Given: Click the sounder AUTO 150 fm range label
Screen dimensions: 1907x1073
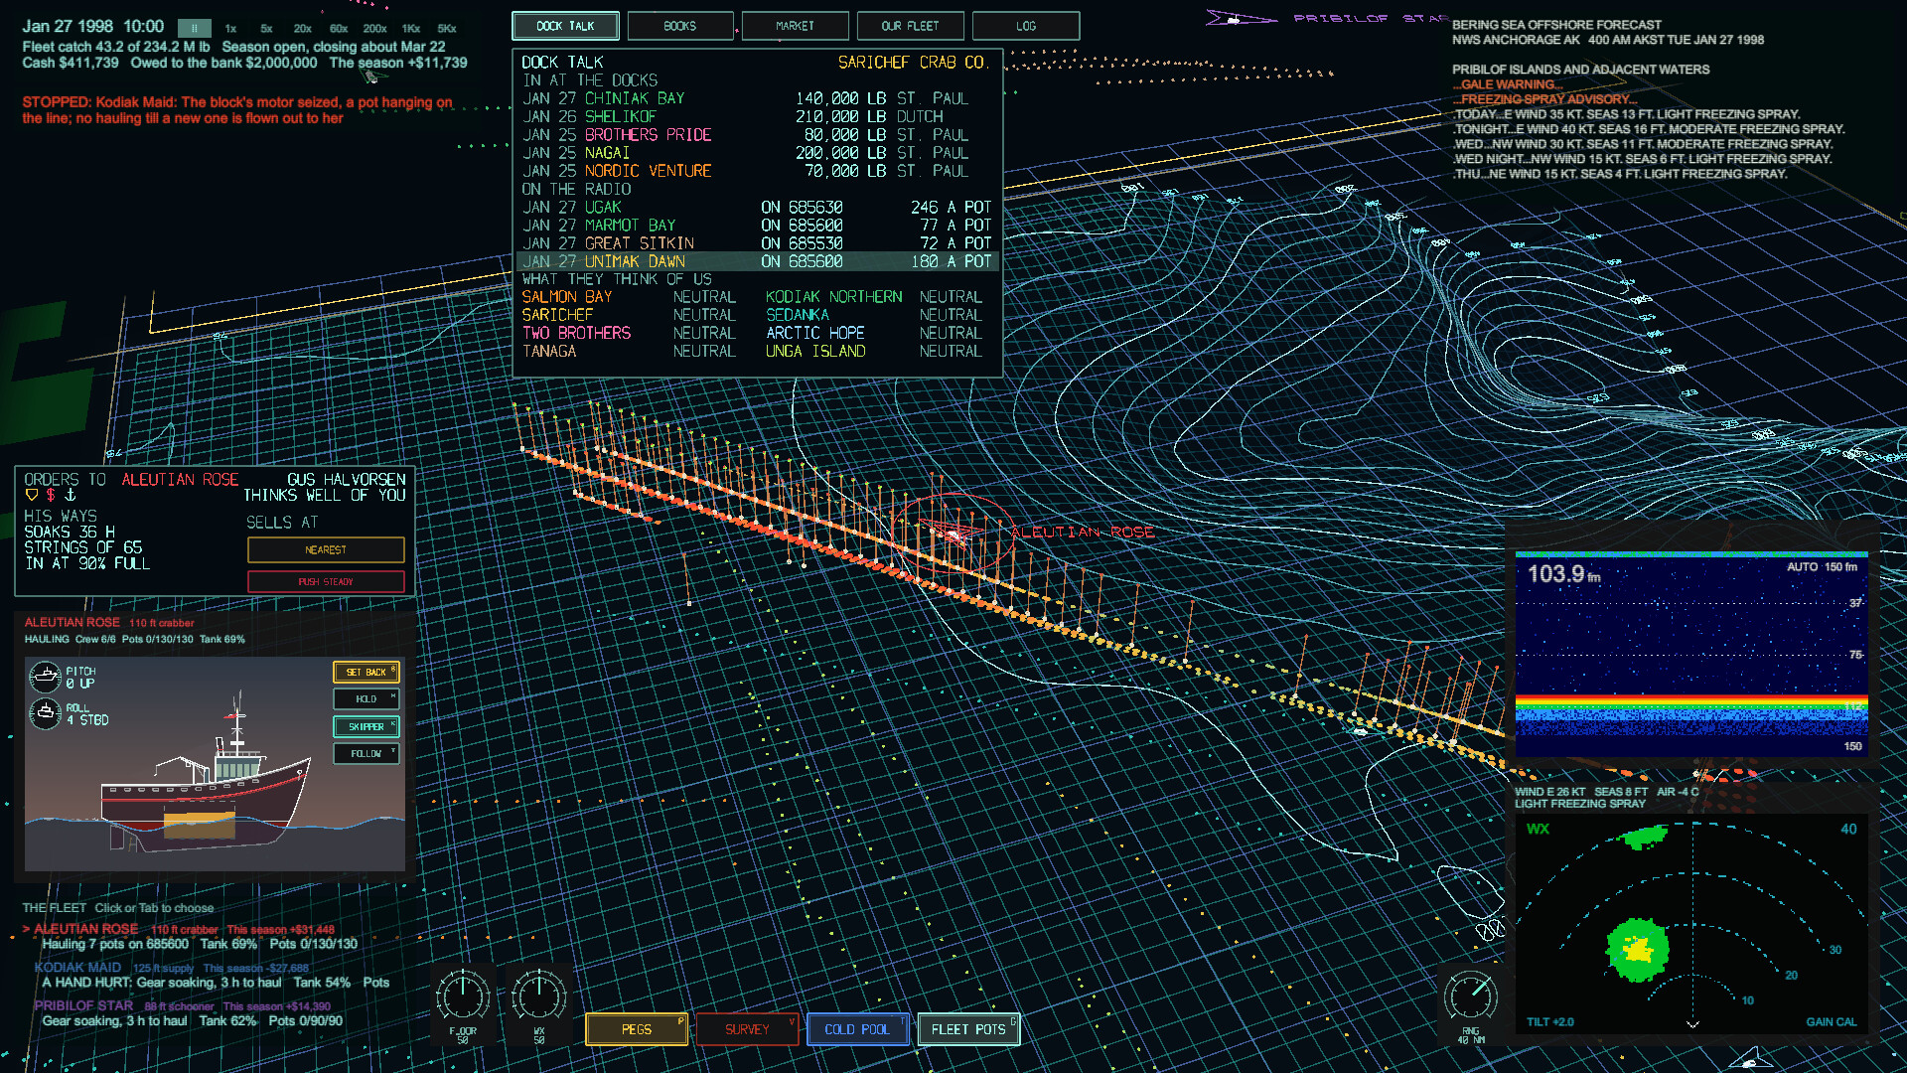Looking at the screenshot, I should tap(1822, 567).
